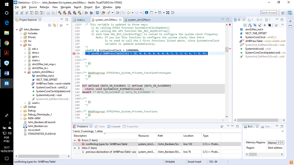The width and height of the screenshot is (294, 165).
Task: Click the New C source file icon
Action: (x=17, y=13)
